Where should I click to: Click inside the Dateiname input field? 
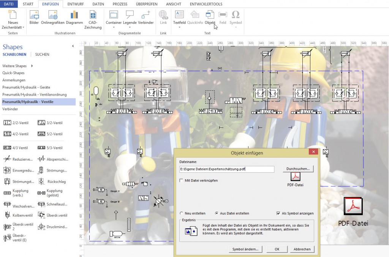pyautogui.click(x=226, y=169)
